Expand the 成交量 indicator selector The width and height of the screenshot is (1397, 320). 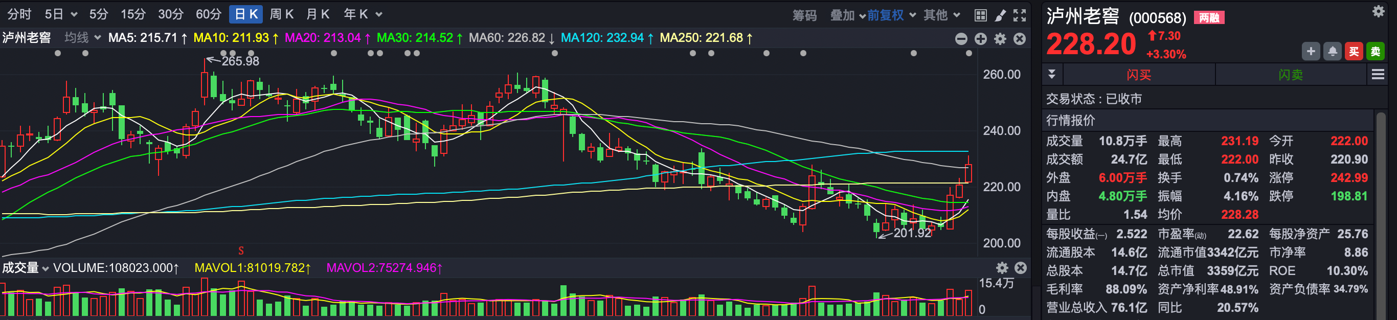(x=26, y=267)
